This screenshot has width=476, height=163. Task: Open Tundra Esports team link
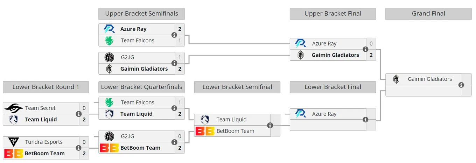click(44, 142)
